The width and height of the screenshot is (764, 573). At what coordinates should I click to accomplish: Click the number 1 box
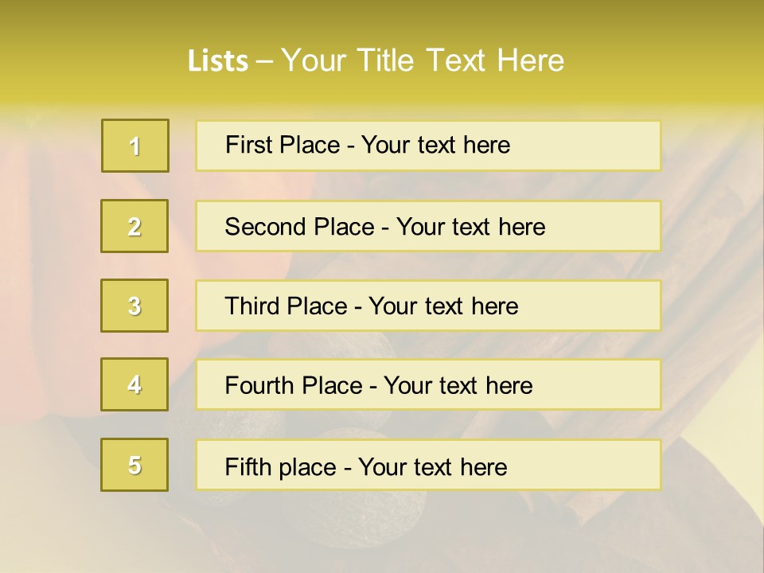pos(134,146)
